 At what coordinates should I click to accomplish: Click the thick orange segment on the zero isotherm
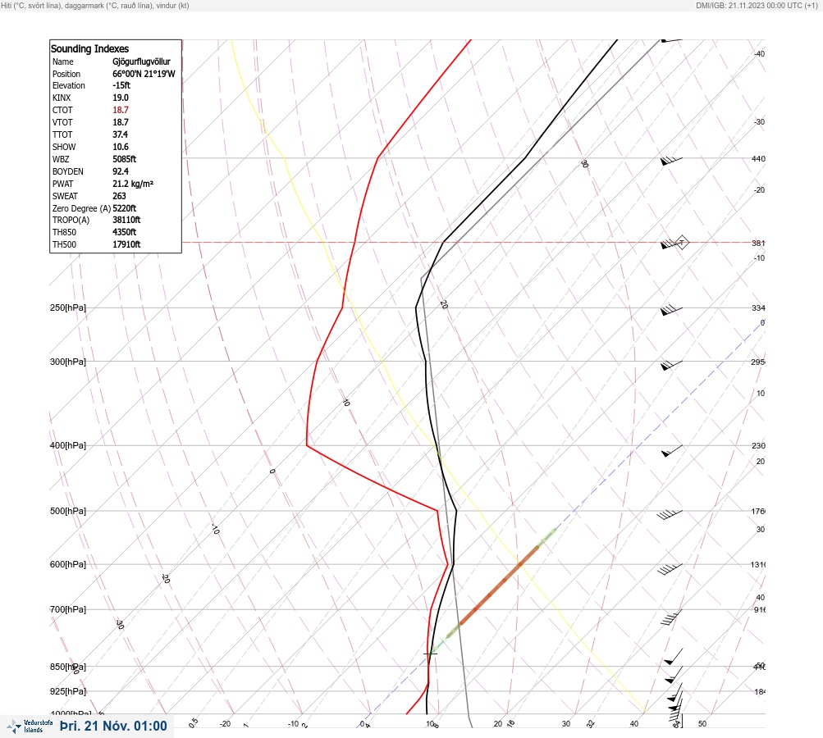(499, 585)
